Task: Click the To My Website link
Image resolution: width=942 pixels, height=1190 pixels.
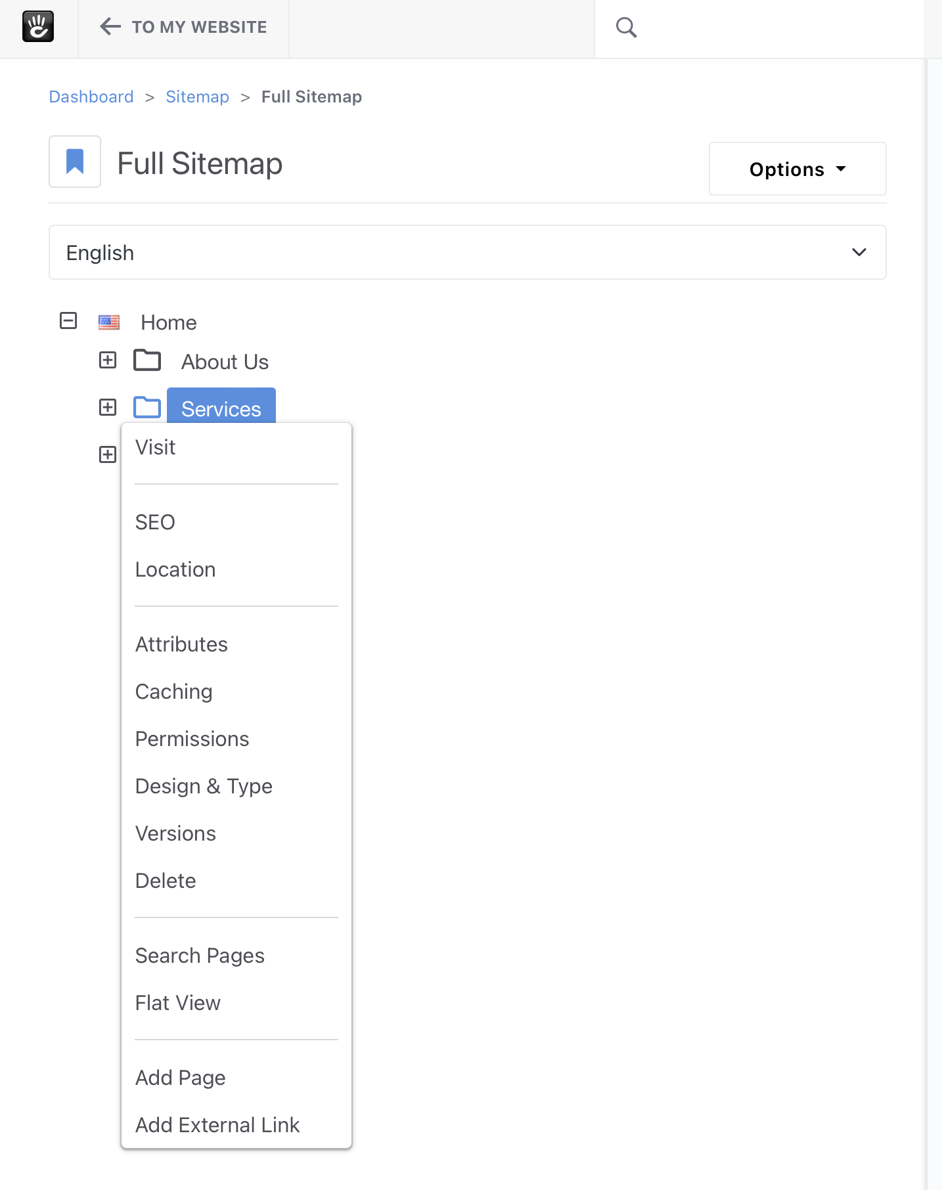Action: click(x=199, y=27)
